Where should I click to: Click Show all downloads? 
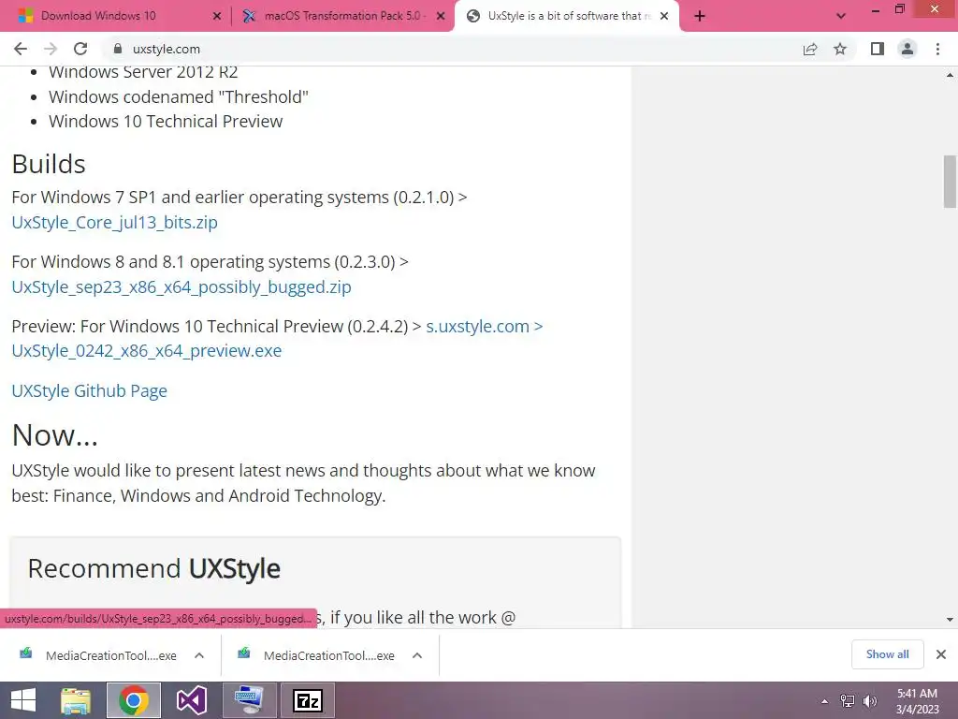(x=887, y=654)
